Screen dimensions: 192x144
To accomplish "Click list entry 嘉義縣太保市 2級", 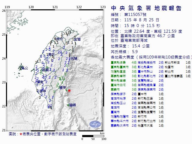I will tap(124, 125).
